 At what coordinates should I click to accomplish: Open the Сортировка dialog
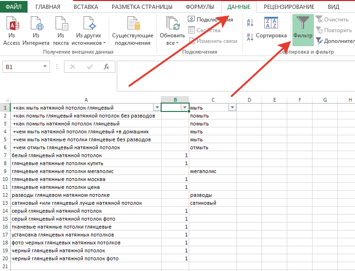tap(271, 27)
